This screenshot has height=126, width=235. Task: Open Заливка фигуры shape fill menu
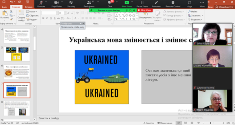(174, 11)
